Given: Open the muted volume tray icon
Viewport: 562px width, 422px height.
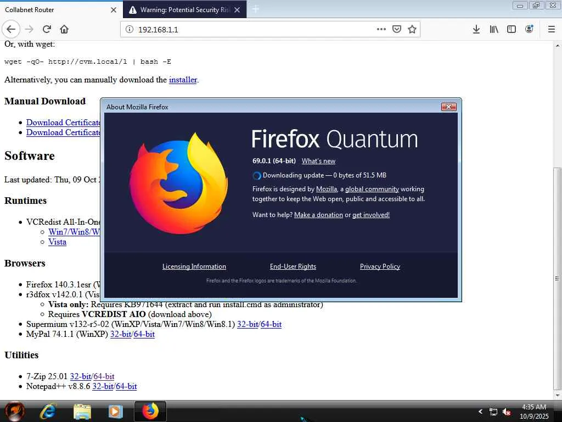Looking at the screenshot, I should pyautogui.click(x=507, y=412).
